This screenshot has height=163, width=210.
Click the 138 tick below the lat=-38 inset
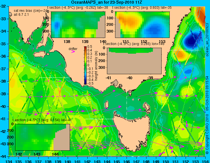[67, 42]
